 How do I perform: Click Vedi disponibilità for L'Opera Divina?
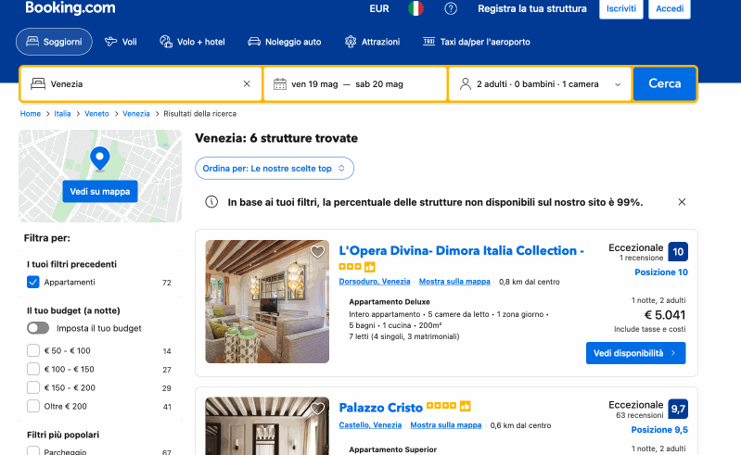(635, 353)
